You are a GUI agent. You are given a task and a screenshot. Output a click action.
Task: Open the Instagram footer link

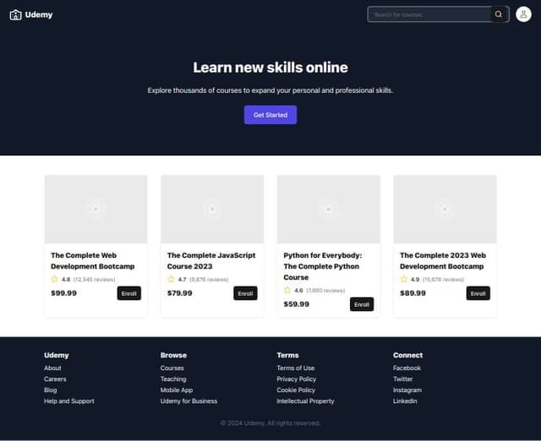coord(407,390)
